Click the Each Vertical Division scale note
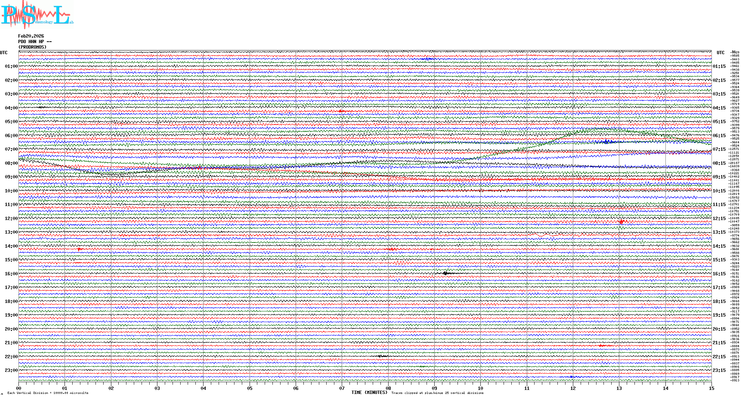The height and width of the screenshot is (398, 741). (48, 393)
